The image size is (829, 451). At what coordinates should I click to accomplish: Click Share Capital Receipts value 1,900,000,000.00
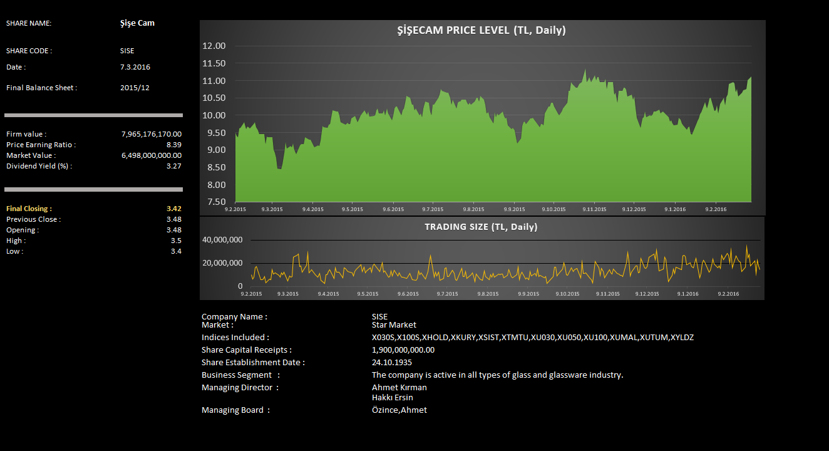[403, 350]
